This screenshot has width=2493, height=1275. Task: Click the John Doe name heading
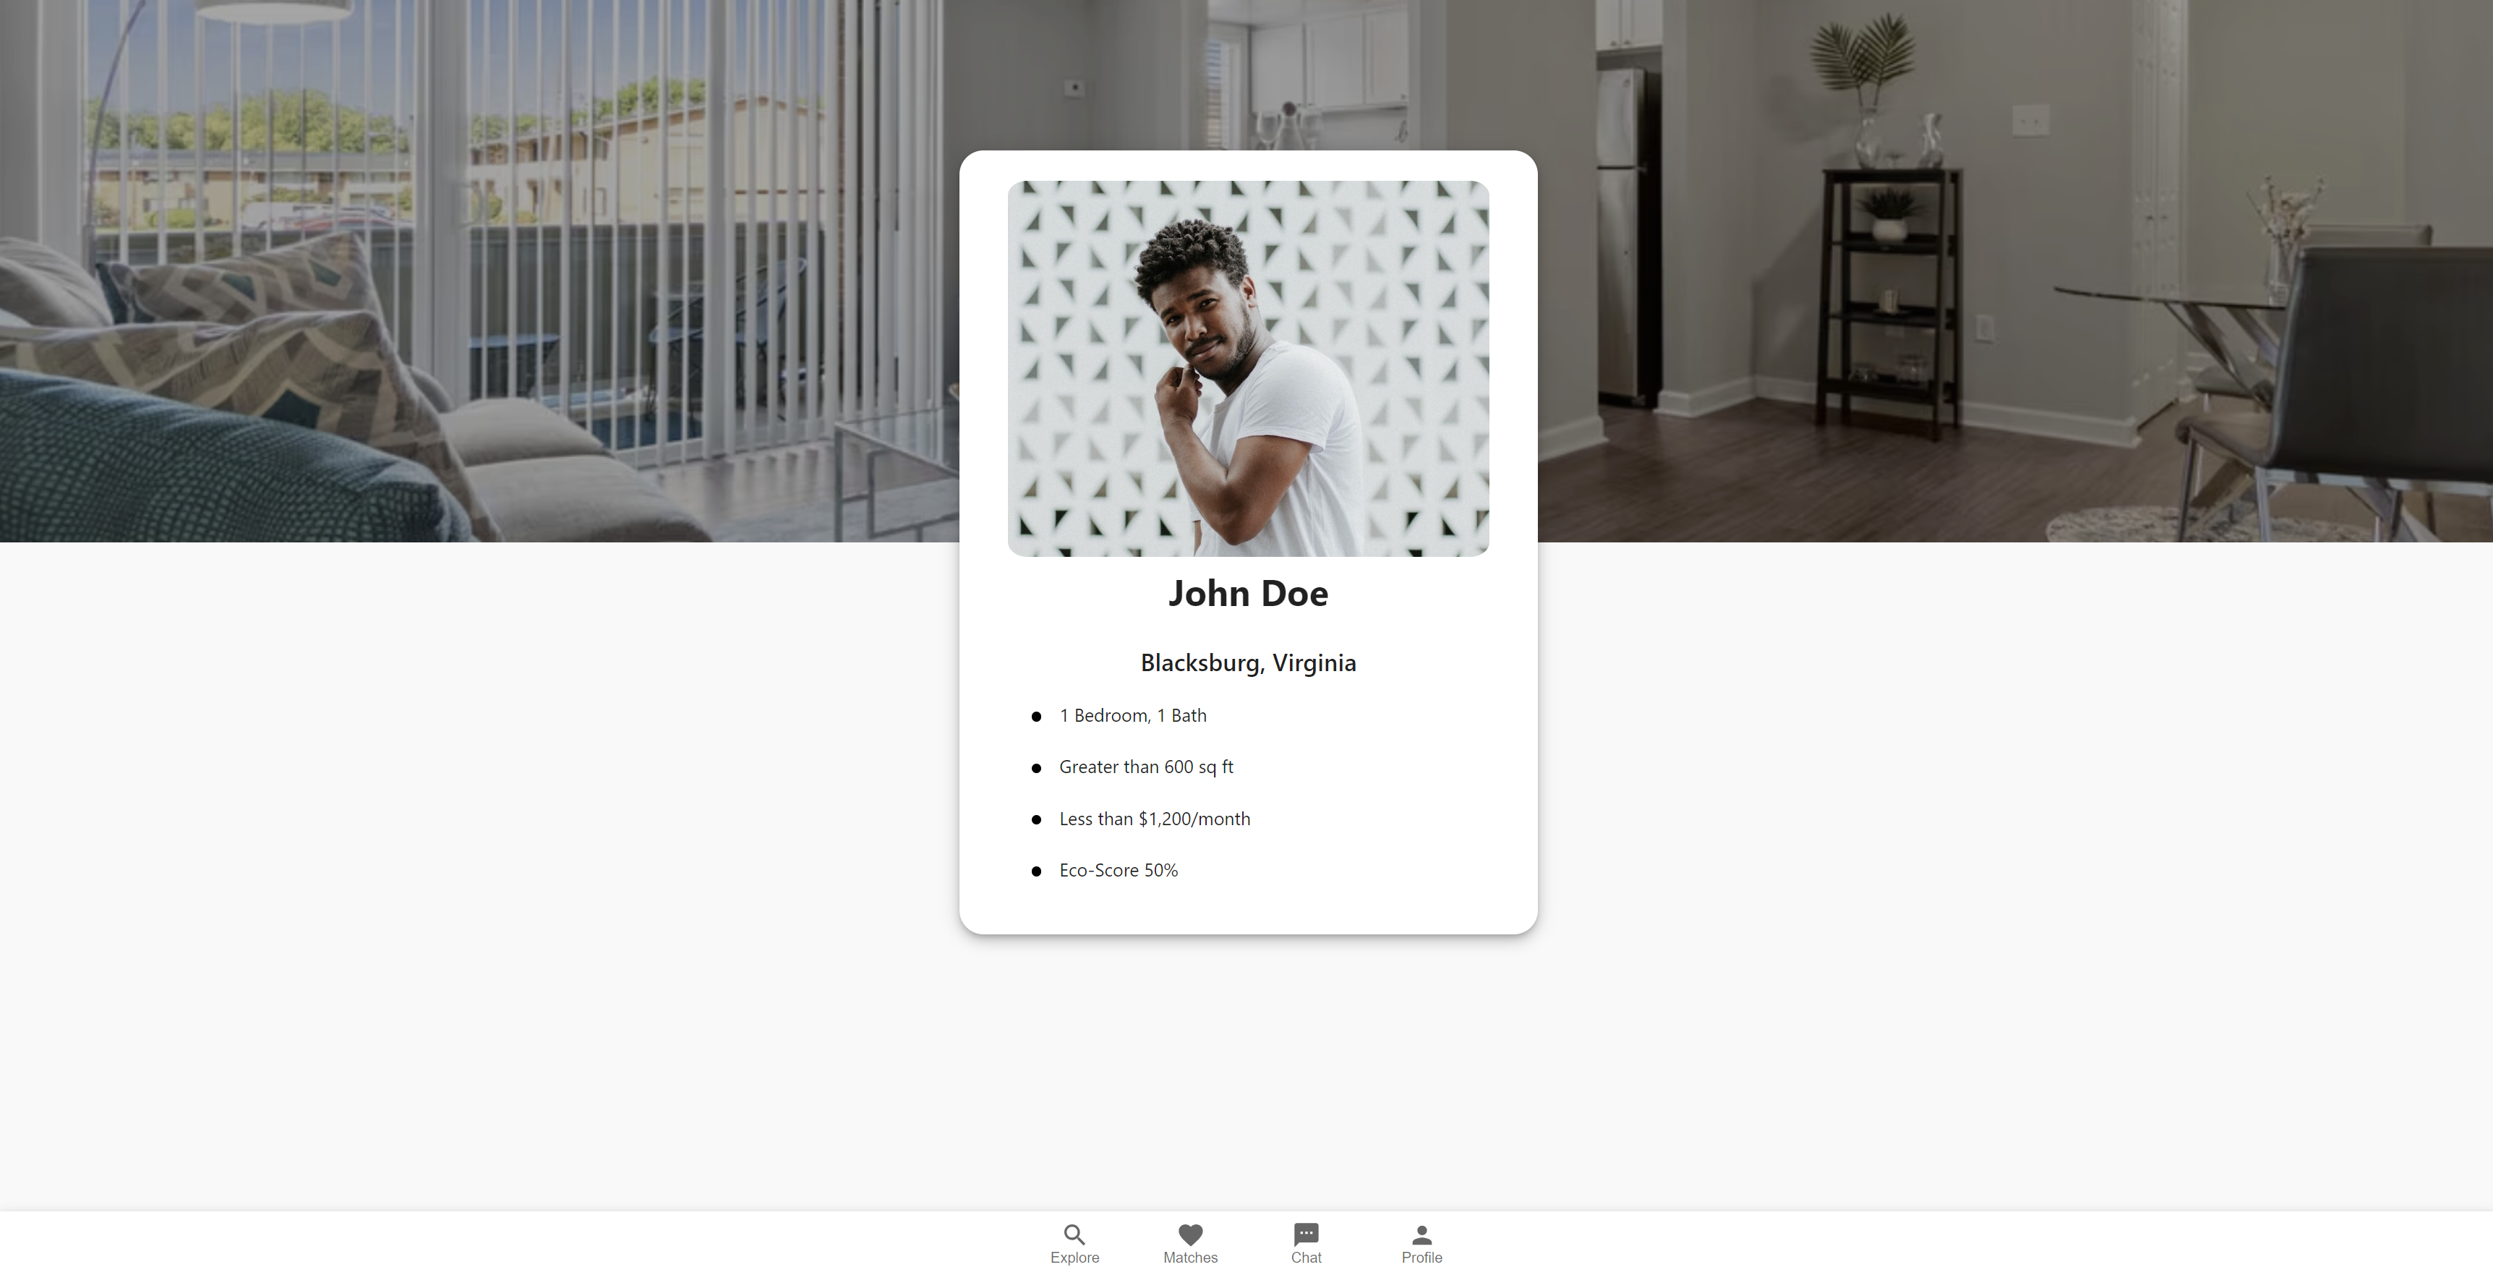pos(1247,594)
